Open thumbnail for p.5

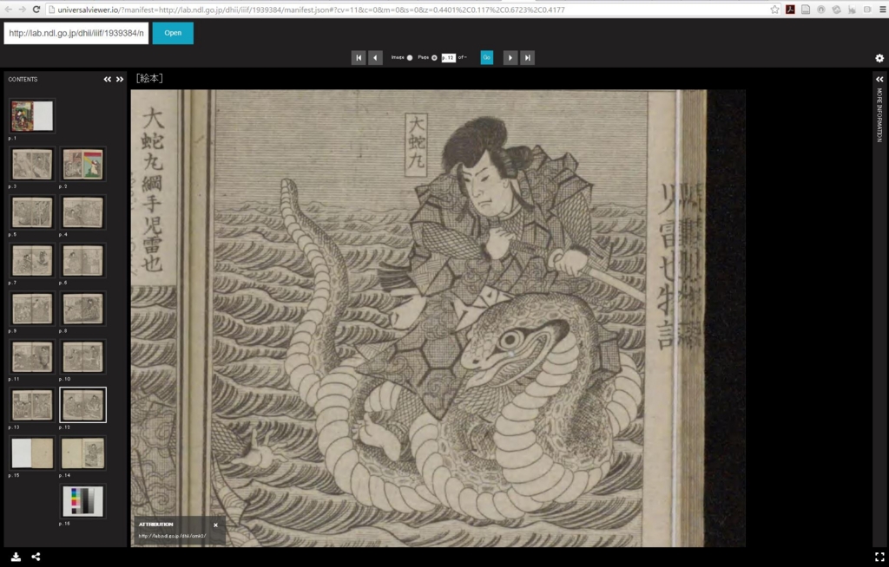[32, 212]
